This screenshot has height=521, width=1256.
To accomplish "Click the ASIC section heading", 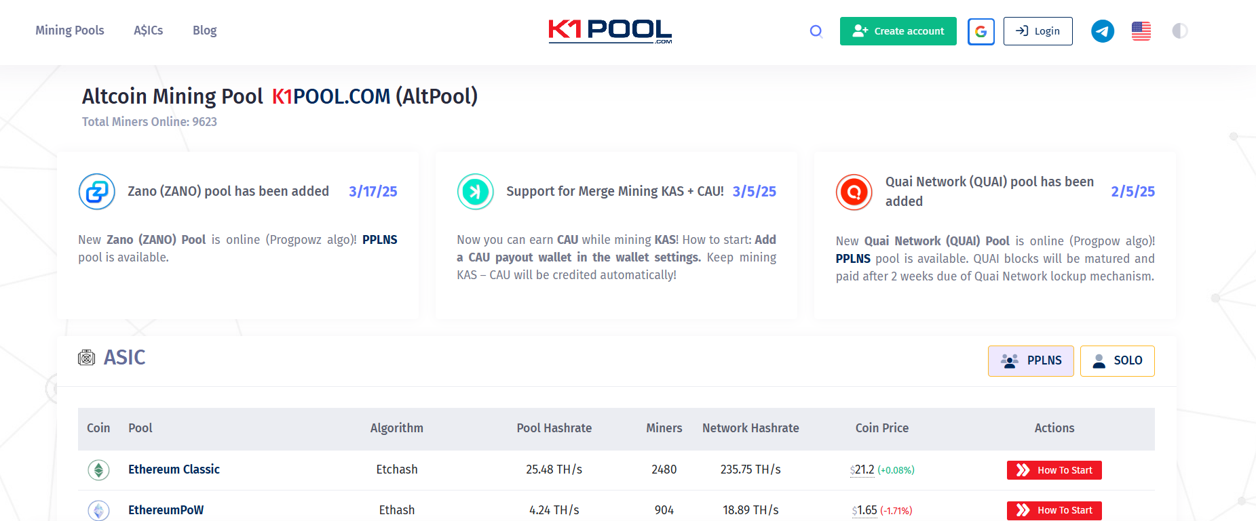I will (x=125, y=358).
